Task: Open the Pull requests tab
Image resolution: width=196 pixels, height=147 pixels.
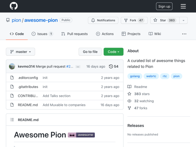Action: coord(74,34)
